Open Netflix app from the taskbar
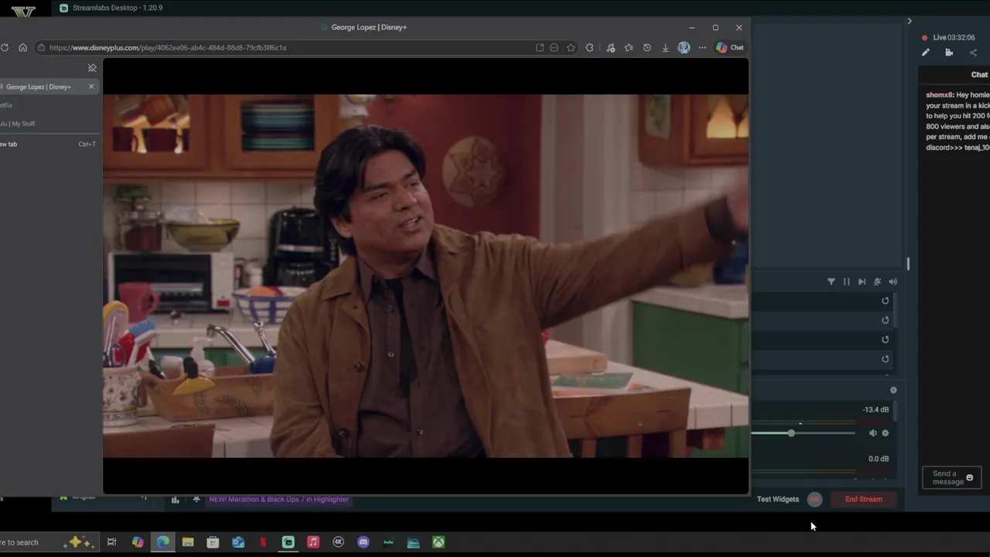 pos(263,542)
